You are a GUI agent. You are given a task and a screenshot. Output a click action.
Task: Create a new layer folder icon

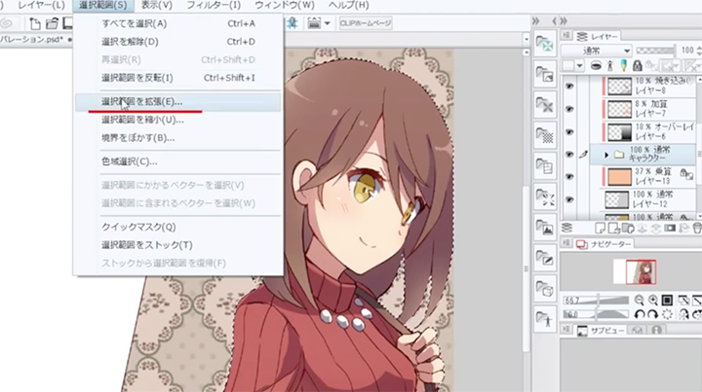click(628, 229)
